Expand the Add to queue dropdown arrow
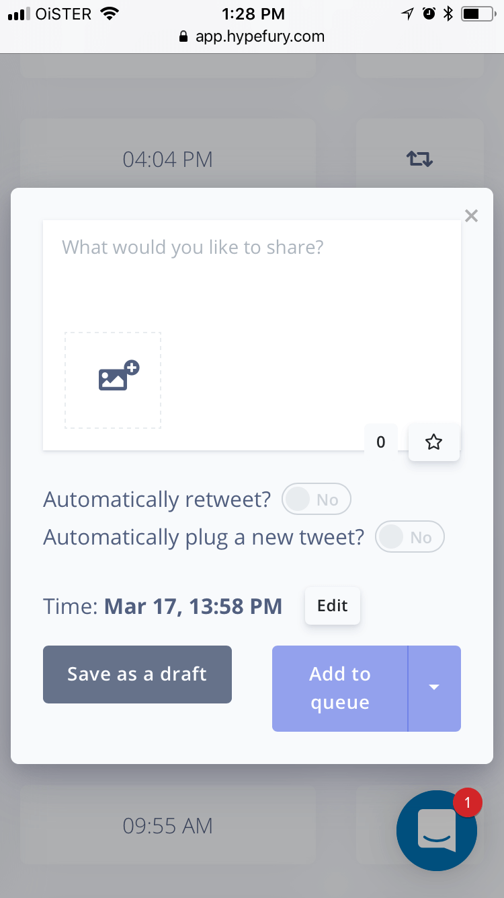This screenshot has width=504, height=898. click(434, 688)
